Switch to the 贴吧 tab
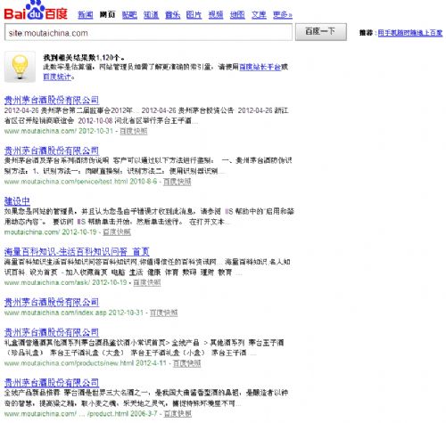Image resolution: width=446 pixels, height=423 pixels. (129, 14)
